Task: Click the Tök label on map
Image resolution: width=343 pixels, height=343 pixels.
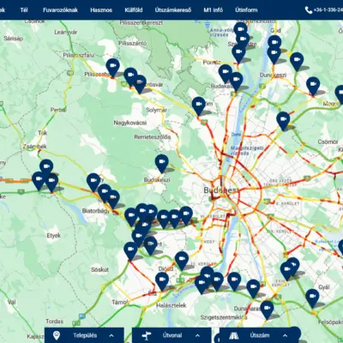Action: point(43,133)
